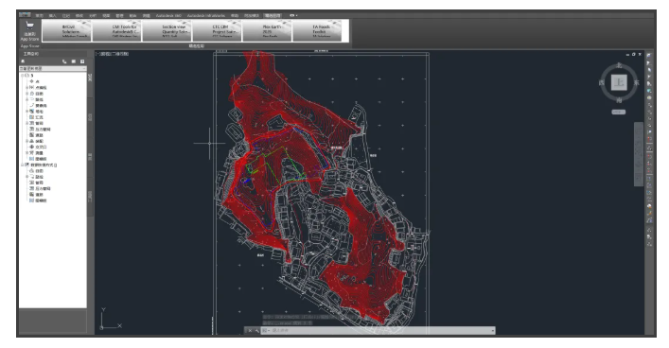
Task: Expand the 装配 (Assemblies) node
Action: pyautogui.click(x=26, y=141)
